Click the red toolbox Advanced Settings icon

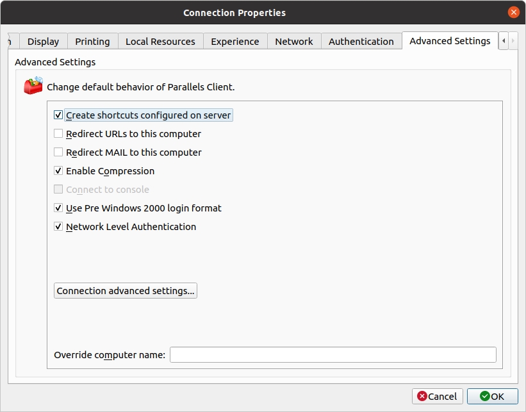coord(33,86)
